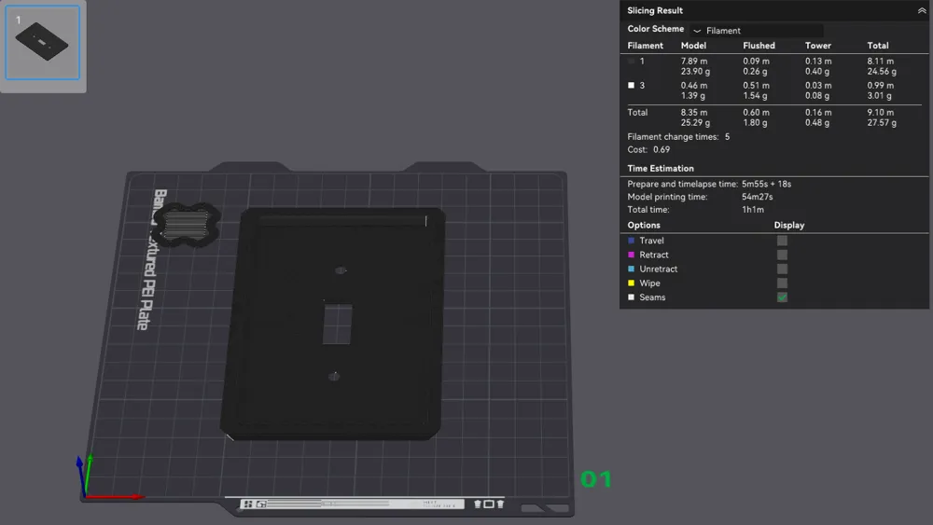Viewport: 933px width, 525px height.
Task: Click the white Seams legend icon
Action: click(x=632, y=297)
